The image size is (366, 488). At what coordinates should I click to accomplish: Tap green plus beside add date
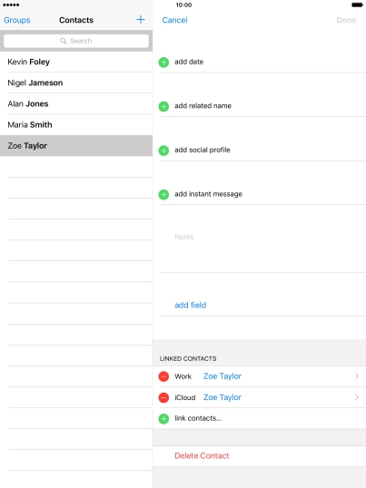point(163,63)
